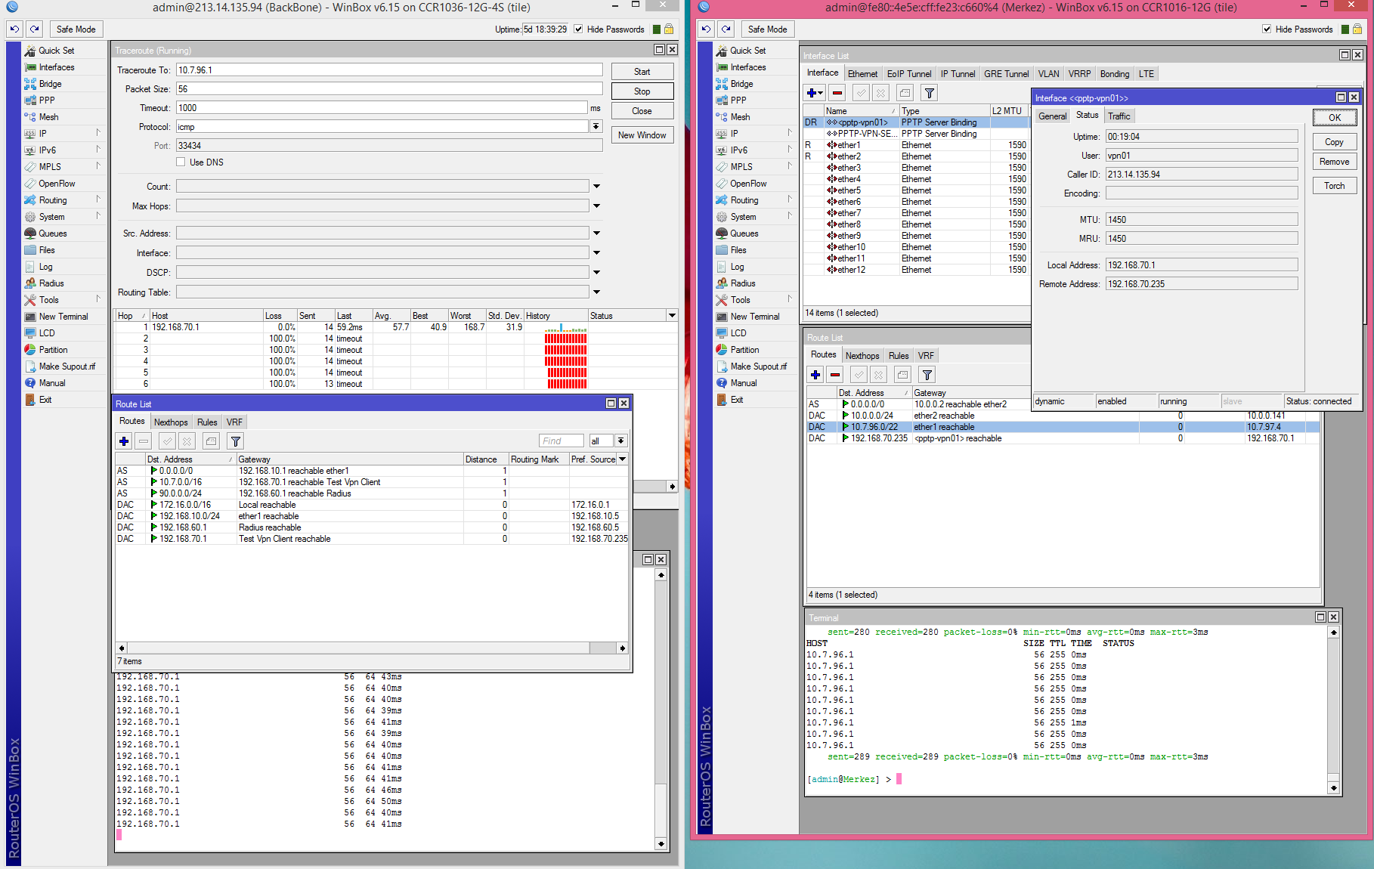Uncheck Hide Passwords on Merkez window

[x=1267, y=29]
